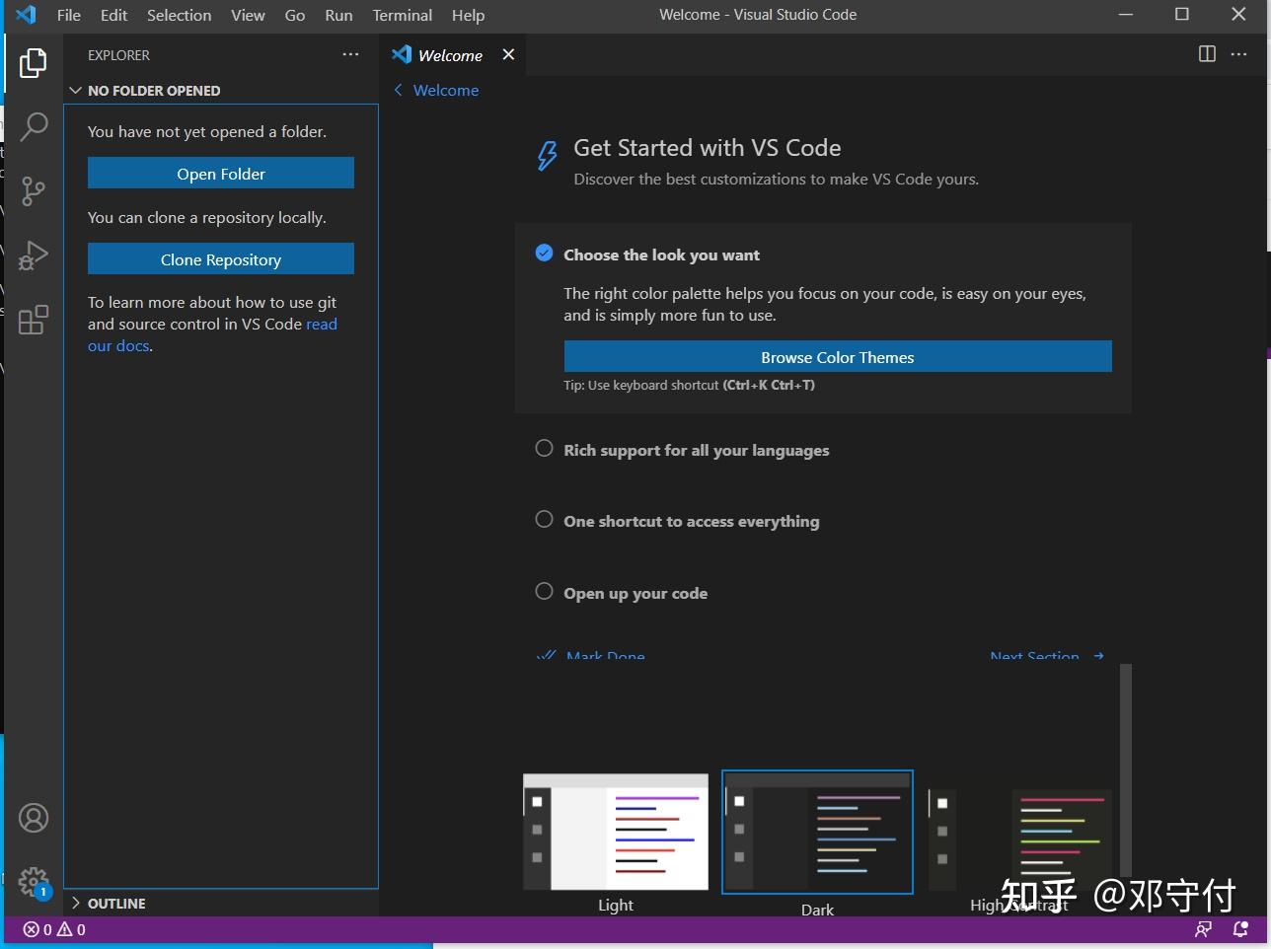Viewport: 1271px width, 949px height.
Task: Select the Source Control icon
Action: 35,191
